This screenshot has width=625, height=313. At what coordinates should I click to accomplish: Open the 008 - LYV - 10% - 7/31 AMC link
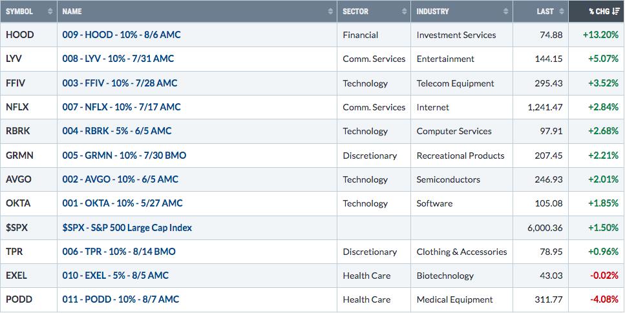118,59
